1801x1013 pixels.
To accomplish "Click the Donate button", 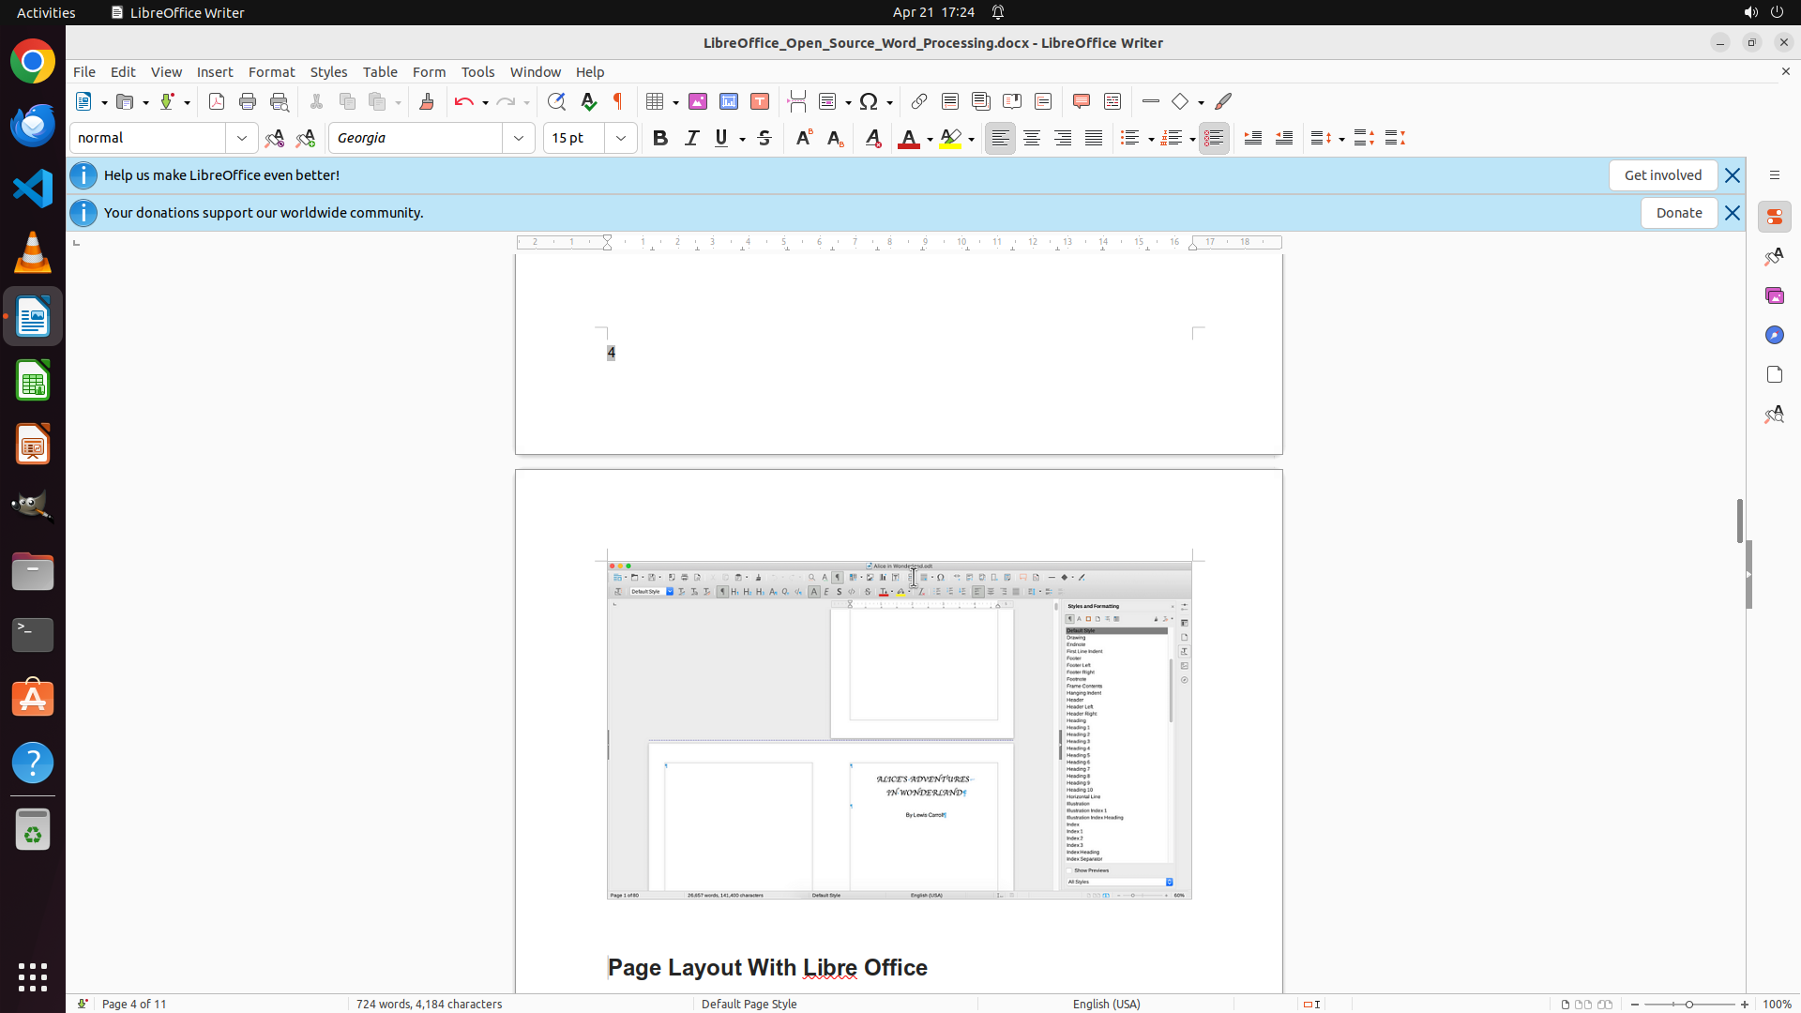I will [1678, 213].
